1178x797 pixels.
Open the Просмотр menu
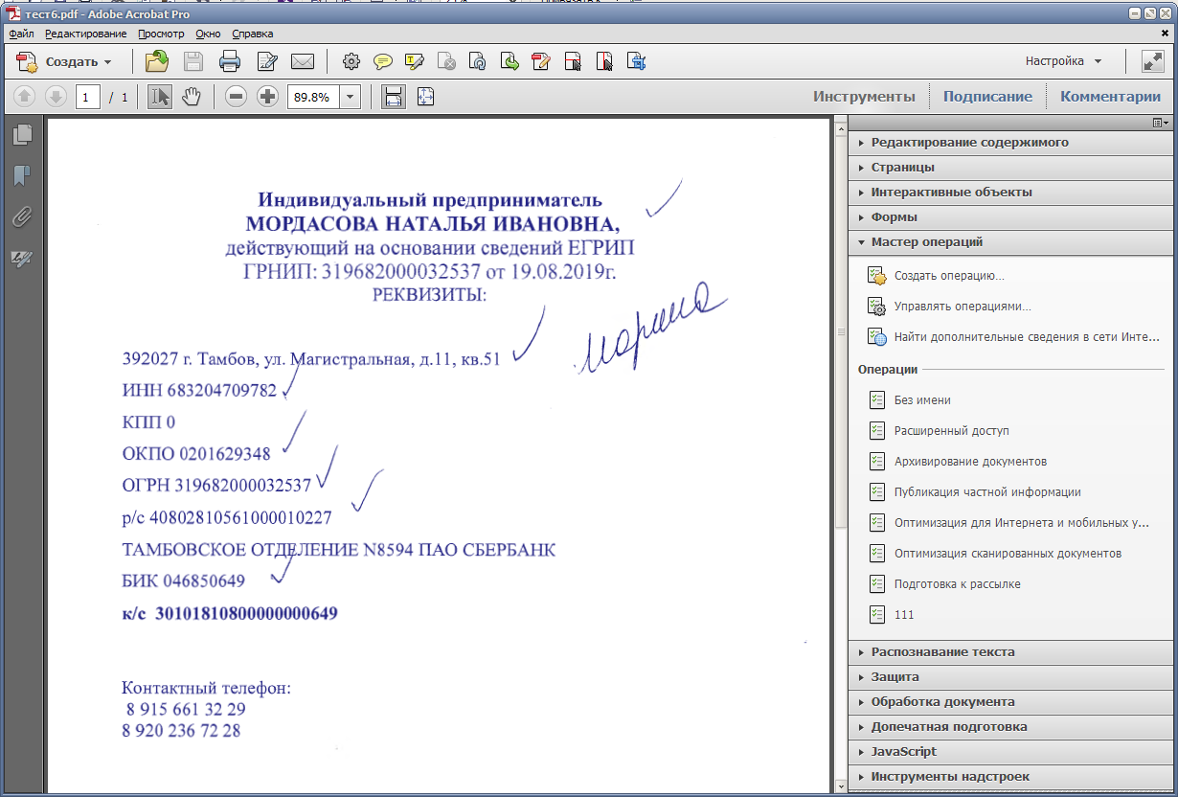click(161, 34)
